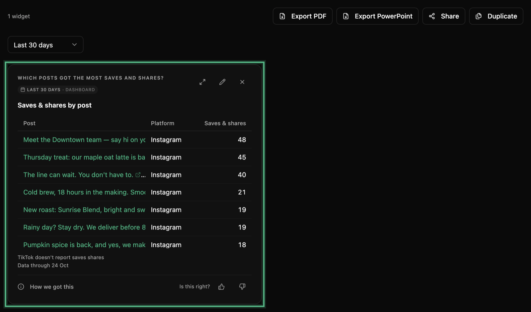Select the value 21 in the table
531x312 pixels.
[x=242, y=192]
